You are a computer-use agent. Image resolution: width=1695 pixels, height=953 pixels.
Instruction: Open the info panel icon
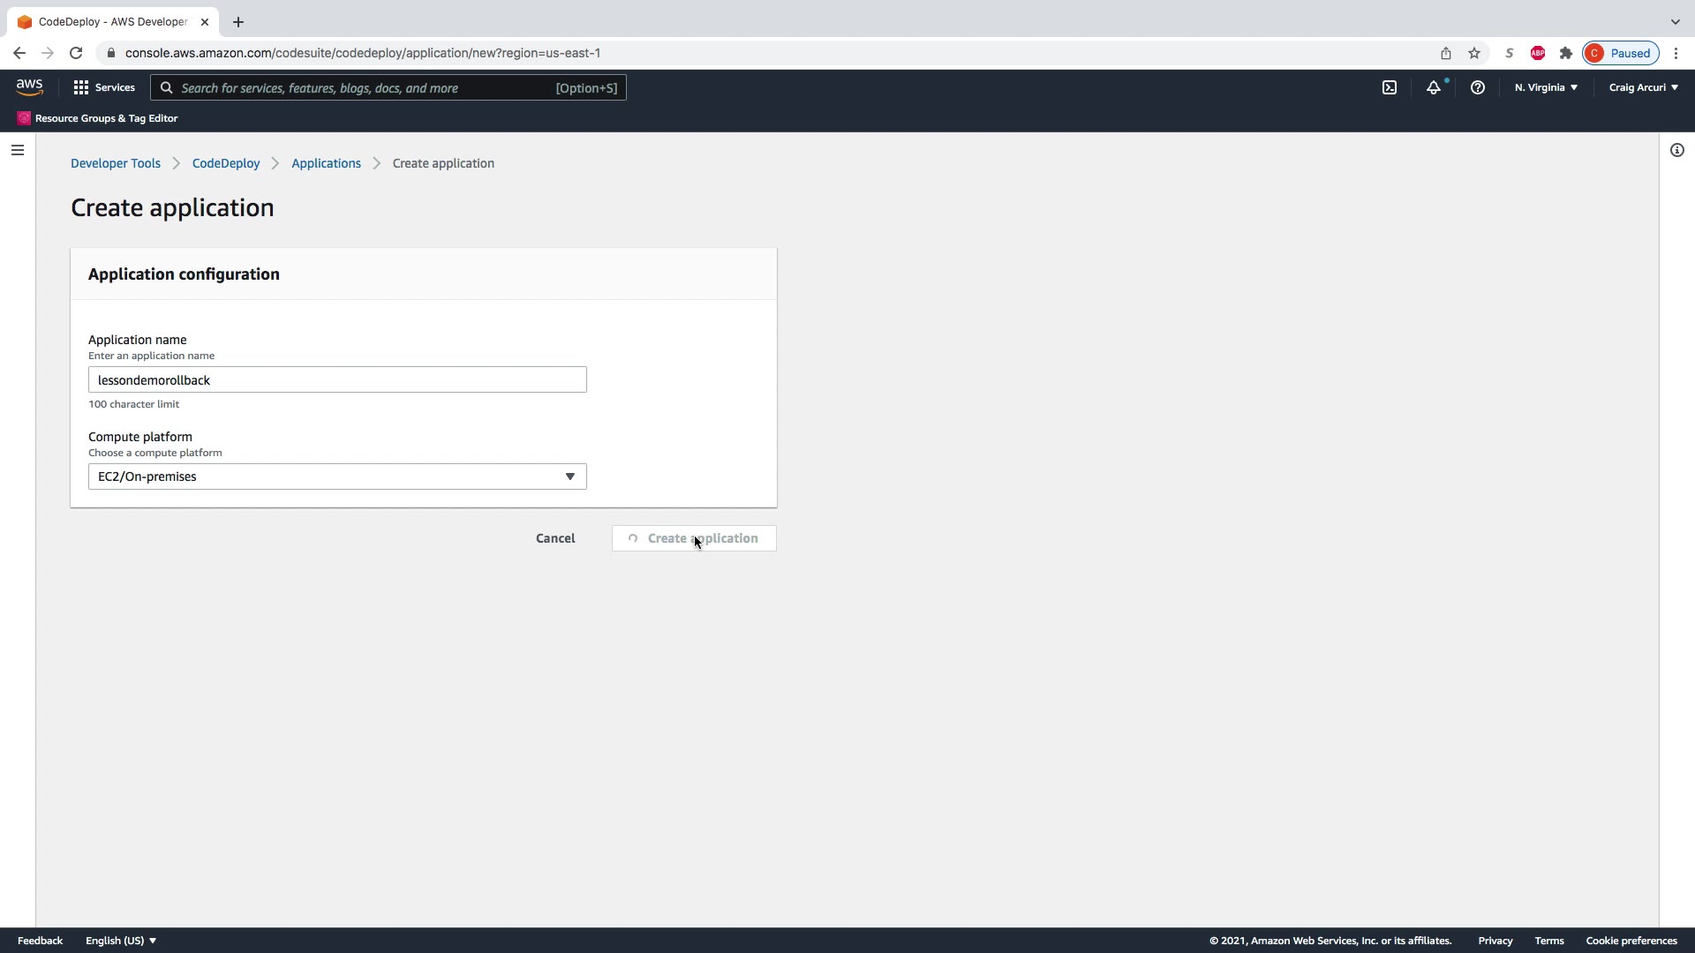coord(1677,150)
